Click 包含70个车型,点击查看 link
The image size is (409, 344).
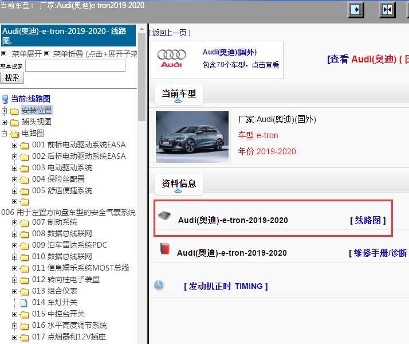(241, 65)
